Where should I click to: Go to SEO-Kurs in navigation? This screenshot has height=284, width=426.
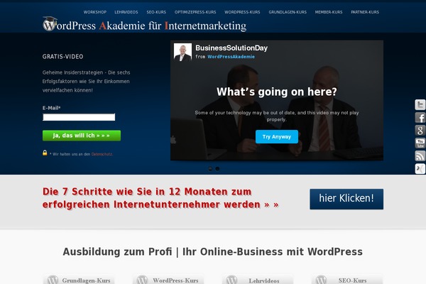click(x=156, y=12)
